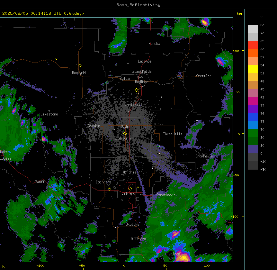Select the Drumheller label
The width and height of the screenshot is (277, 270).
[x=205, y=156]
